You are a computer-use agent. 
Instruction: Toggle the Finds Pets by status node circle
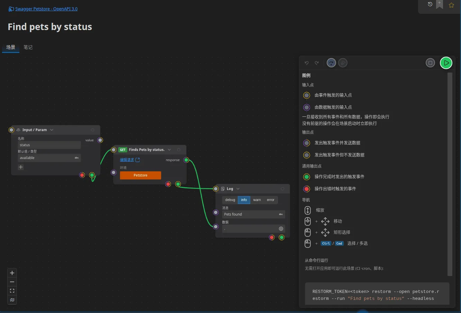point(179,150)
